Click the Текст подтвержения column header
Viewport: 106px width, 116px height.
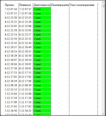82,5
